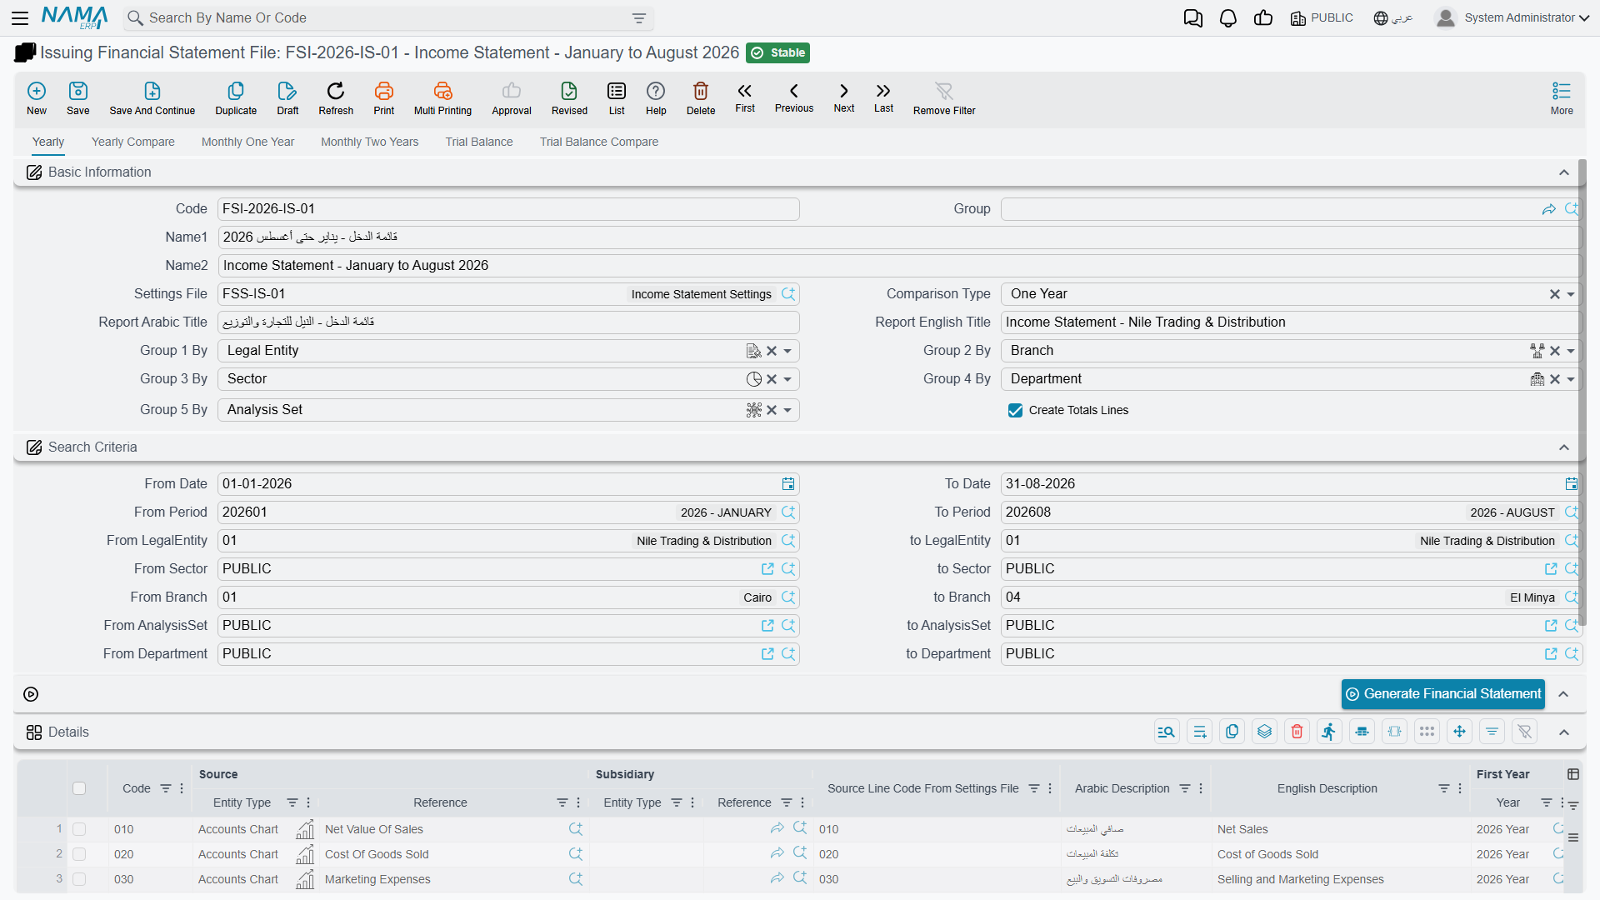The width and height of the screenshot is (1600, 900).
Task: Open notifications bell
Action: tap(1228, 18)
